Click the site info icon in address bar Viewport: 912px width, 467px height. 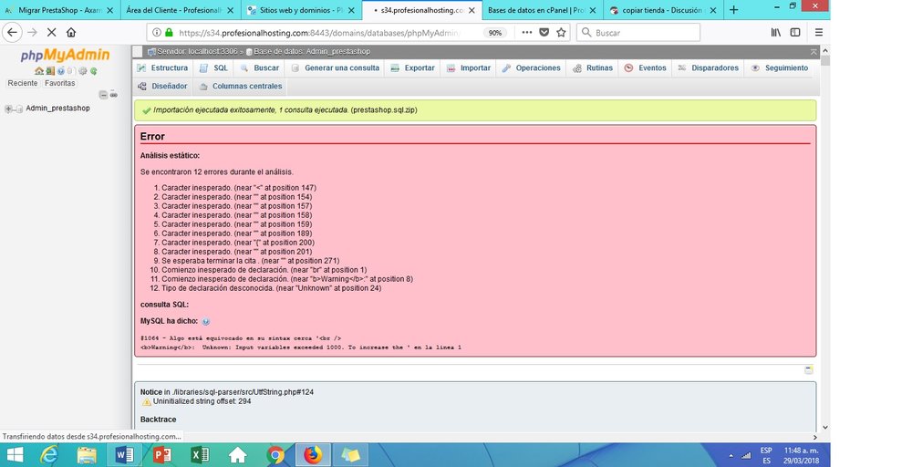pyautogui.click(x=157, y=33)
